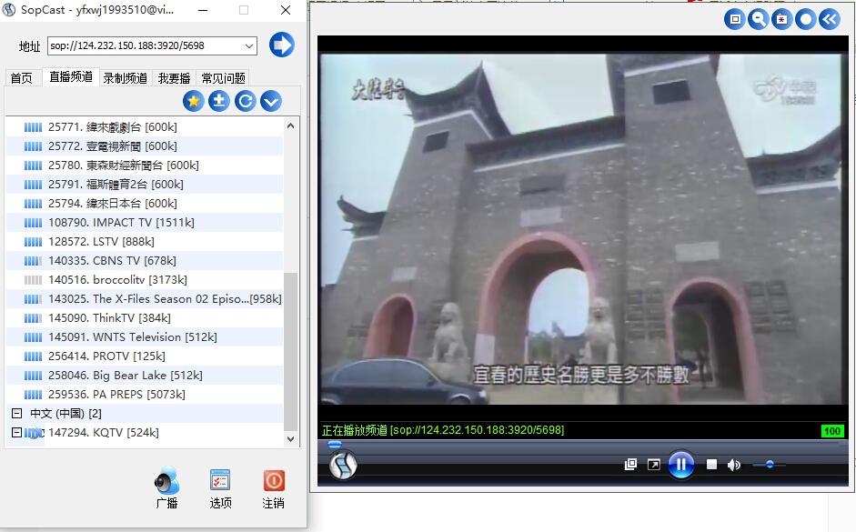
Task: Adjust the volume slider in player
Action: click(x=770, y=465)
